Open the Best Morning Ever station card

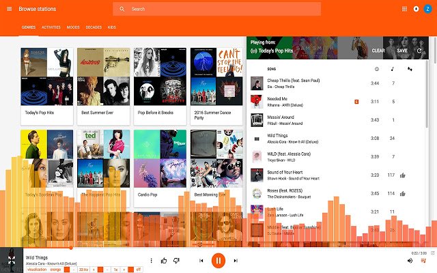coord(216,169)
